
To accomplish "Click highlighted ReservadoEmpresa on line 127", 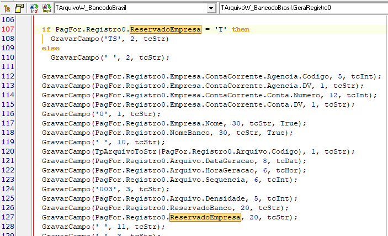I will click(x=205, y=217).
